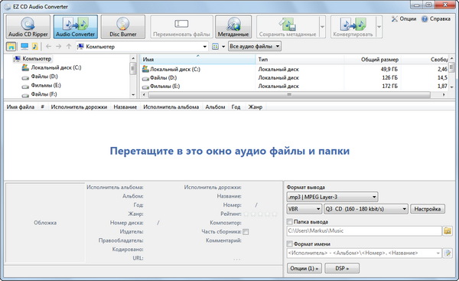Click the music note library icon
Viewport: 459px width, 281px height.
tap(35, 46)
